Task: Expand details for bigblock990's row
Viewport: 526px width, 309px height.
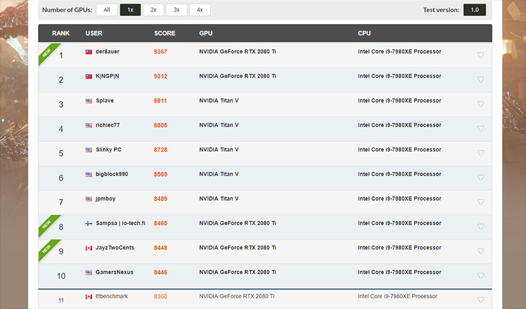Action: click(480, 177)
